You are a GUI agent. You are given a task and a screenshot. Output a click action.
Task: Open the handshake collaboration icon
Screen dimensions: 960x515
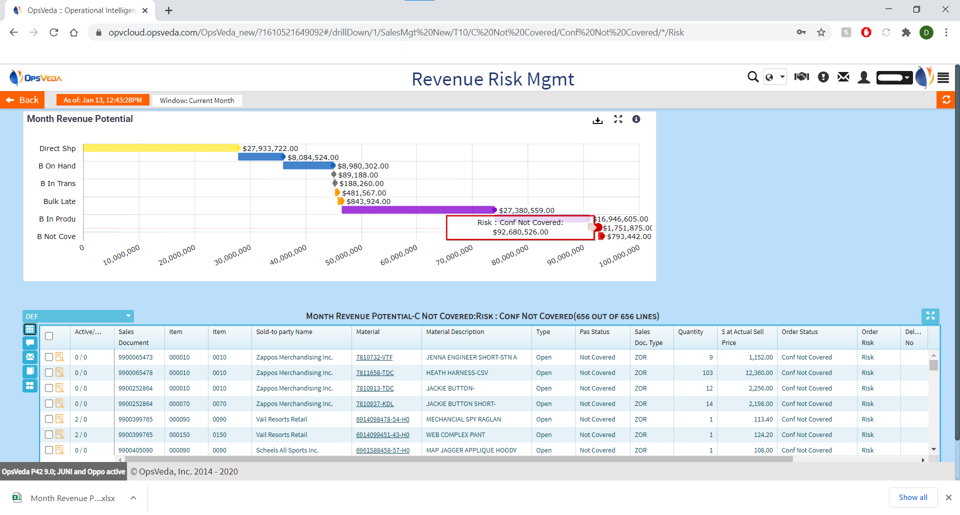[x=801, y=77]
